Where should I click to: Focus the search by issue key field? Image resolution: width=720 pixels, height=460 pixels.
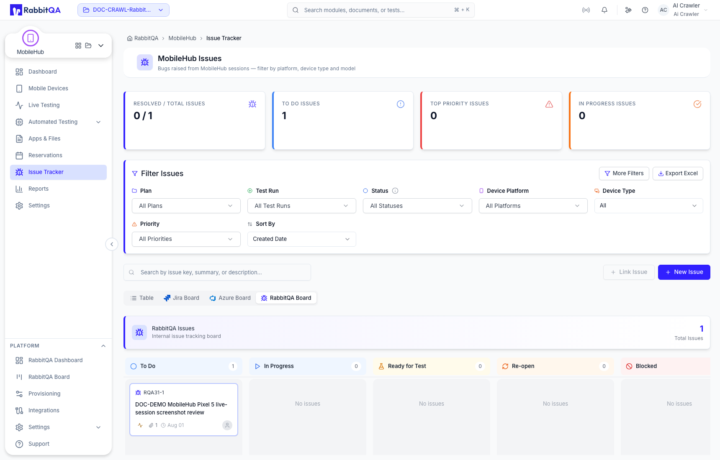click(x=217, y=272)
